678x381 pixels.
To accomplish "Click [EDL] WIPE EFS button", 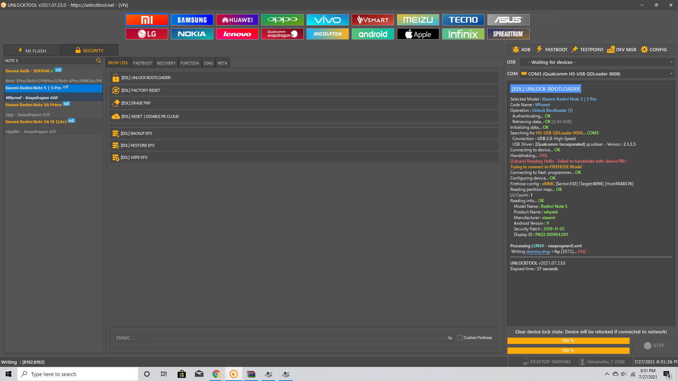I will (304, 157).
